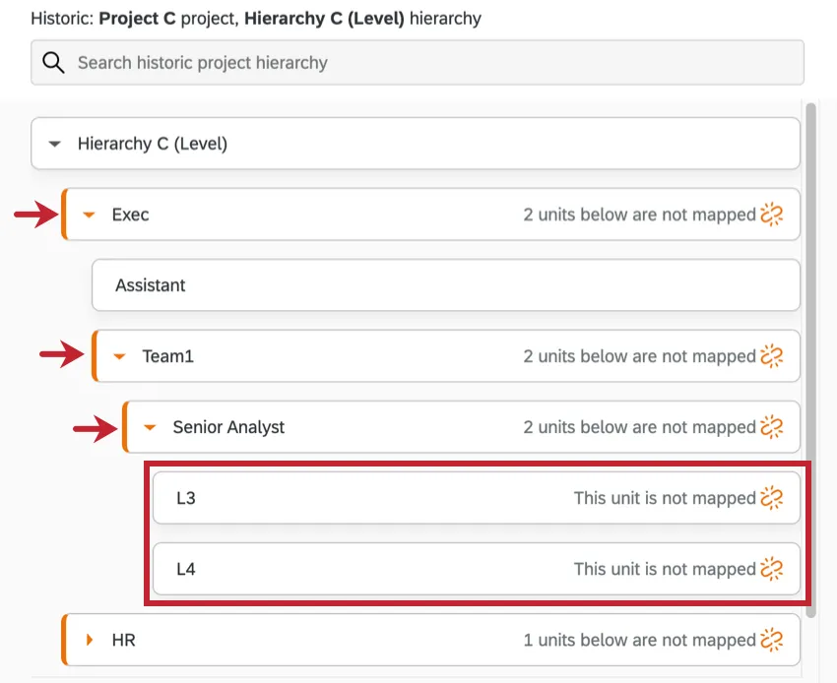
Task: Collapse the Senior Analyst node
Action: click(x=150, y=427)
